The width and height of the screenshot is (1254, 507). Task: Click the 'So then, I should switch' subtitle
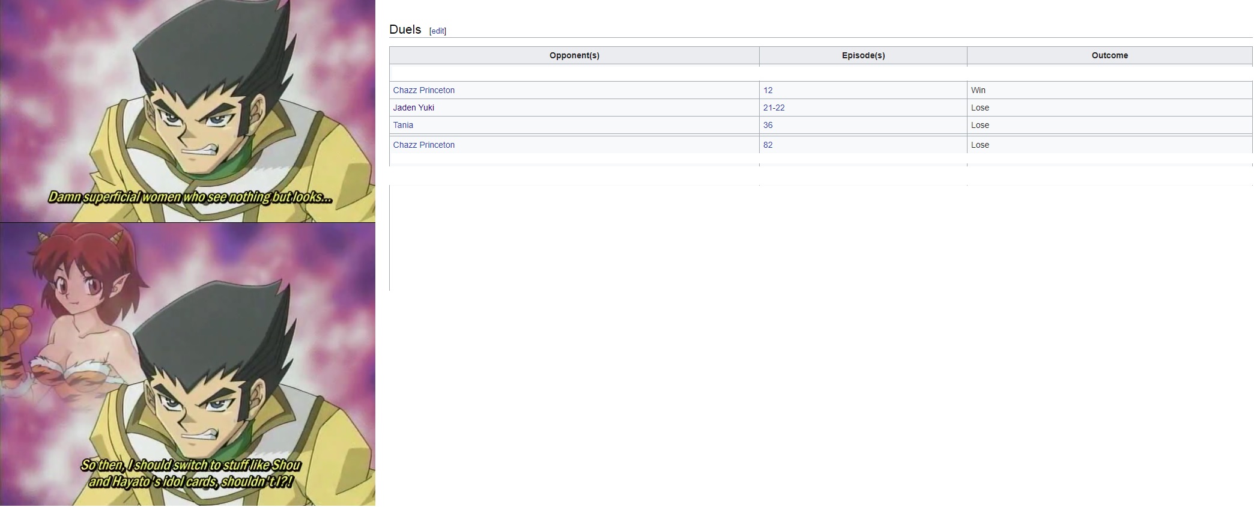pos(190,473)
